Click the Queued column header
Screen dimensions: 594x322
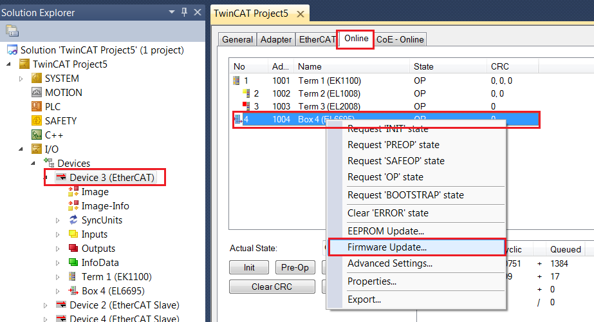[565, 249]
